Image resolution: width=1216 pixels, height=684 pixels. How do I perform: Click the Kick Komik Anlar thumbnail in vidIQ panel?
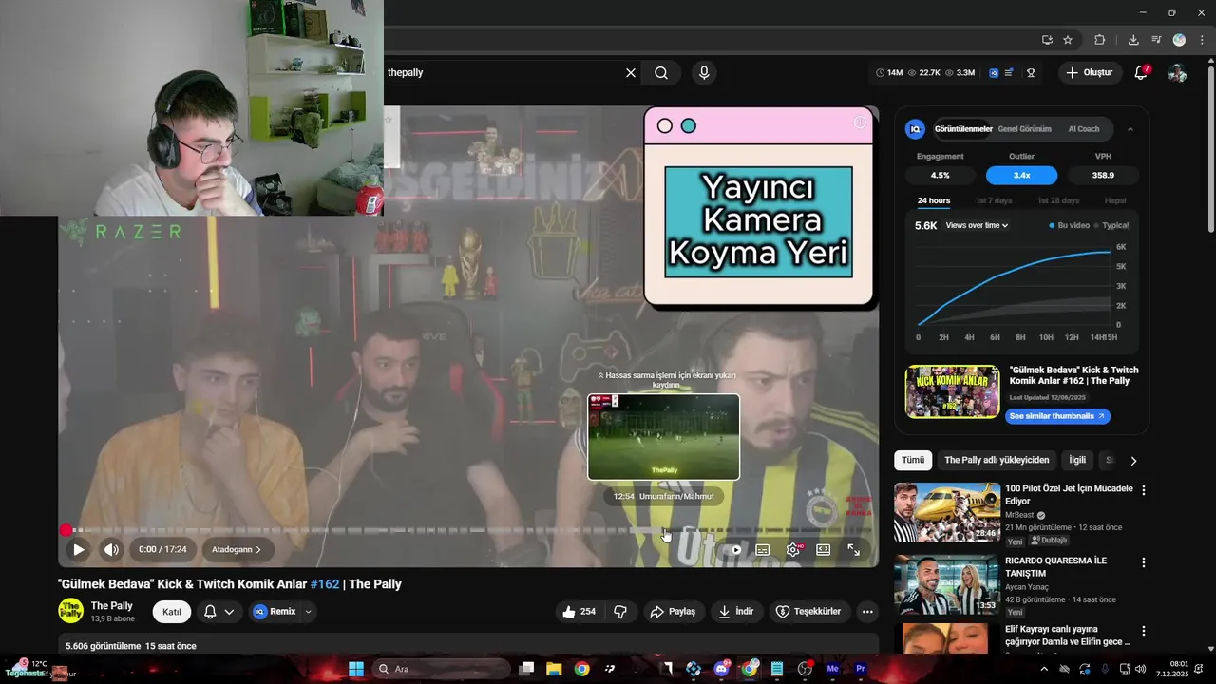pyautogui.click(x=952, y=391)
